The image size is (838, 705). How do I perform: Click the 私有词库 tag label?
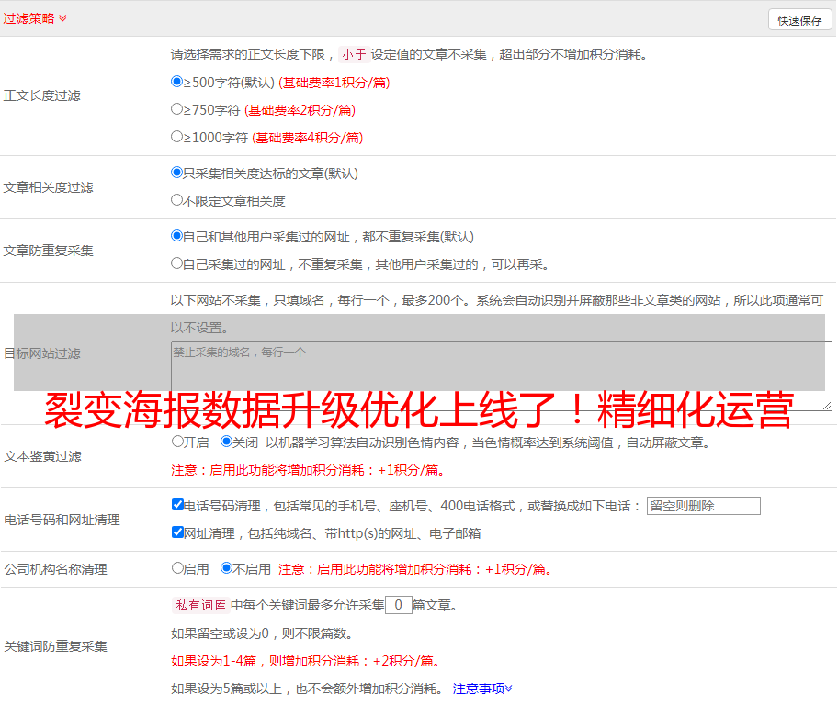[198, 605]
